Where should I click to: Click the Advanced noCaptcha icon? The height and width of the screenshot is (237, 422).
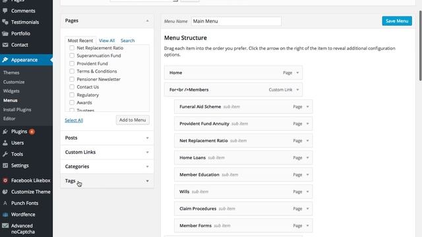point(5,226)
